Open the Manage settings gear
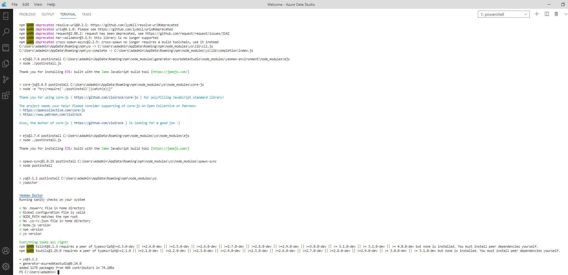Viewport: 568px width, 275px height. (6, 266)
